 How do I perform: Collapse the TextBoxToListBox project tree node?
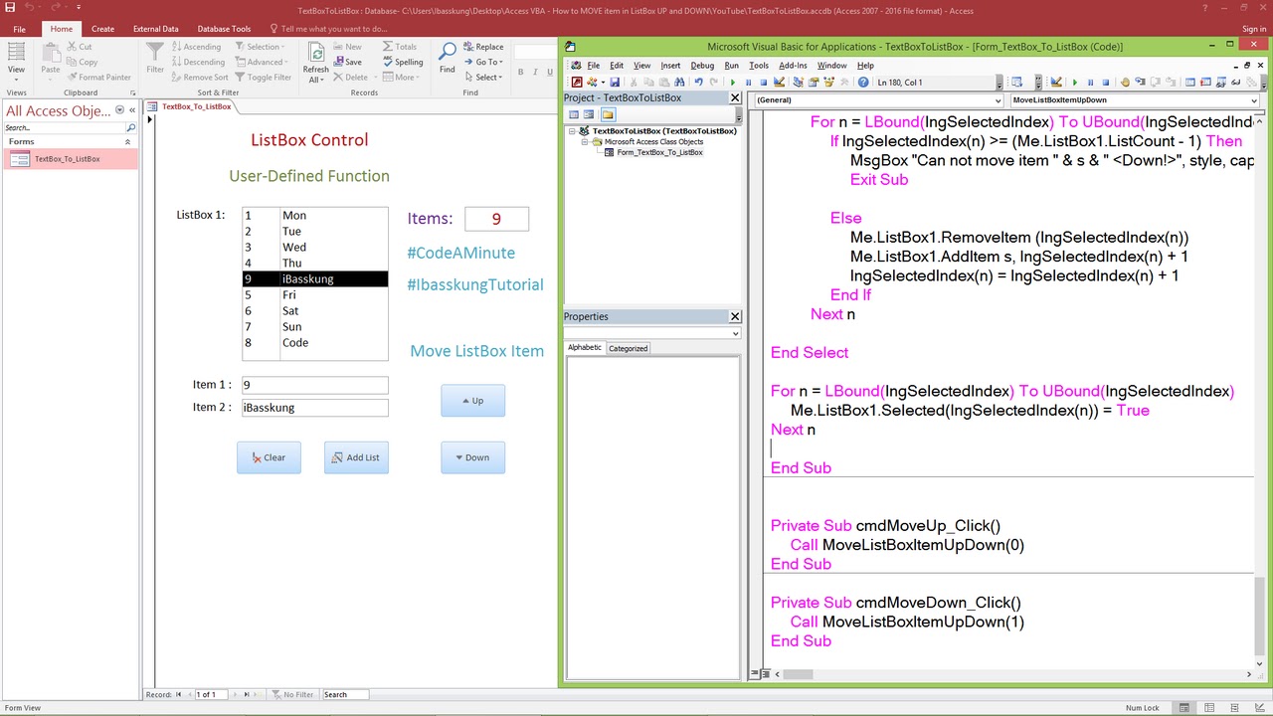pos(572,131)
